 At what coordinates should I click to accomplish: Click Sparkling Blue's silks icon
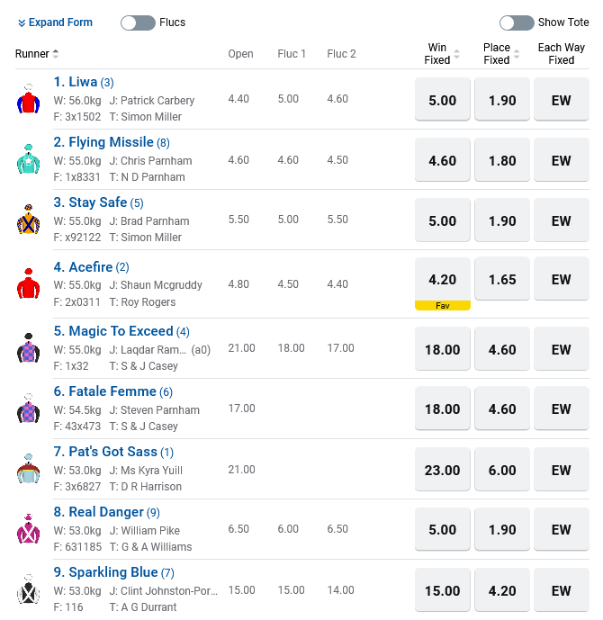29,589
